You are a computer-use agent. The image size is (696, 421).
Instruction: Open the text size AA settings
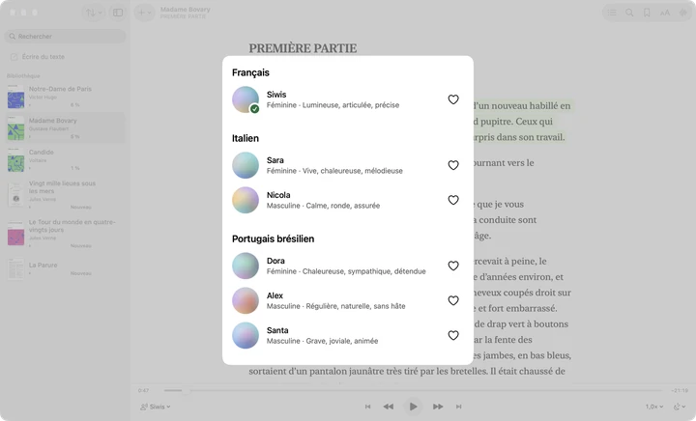(665, 13)
